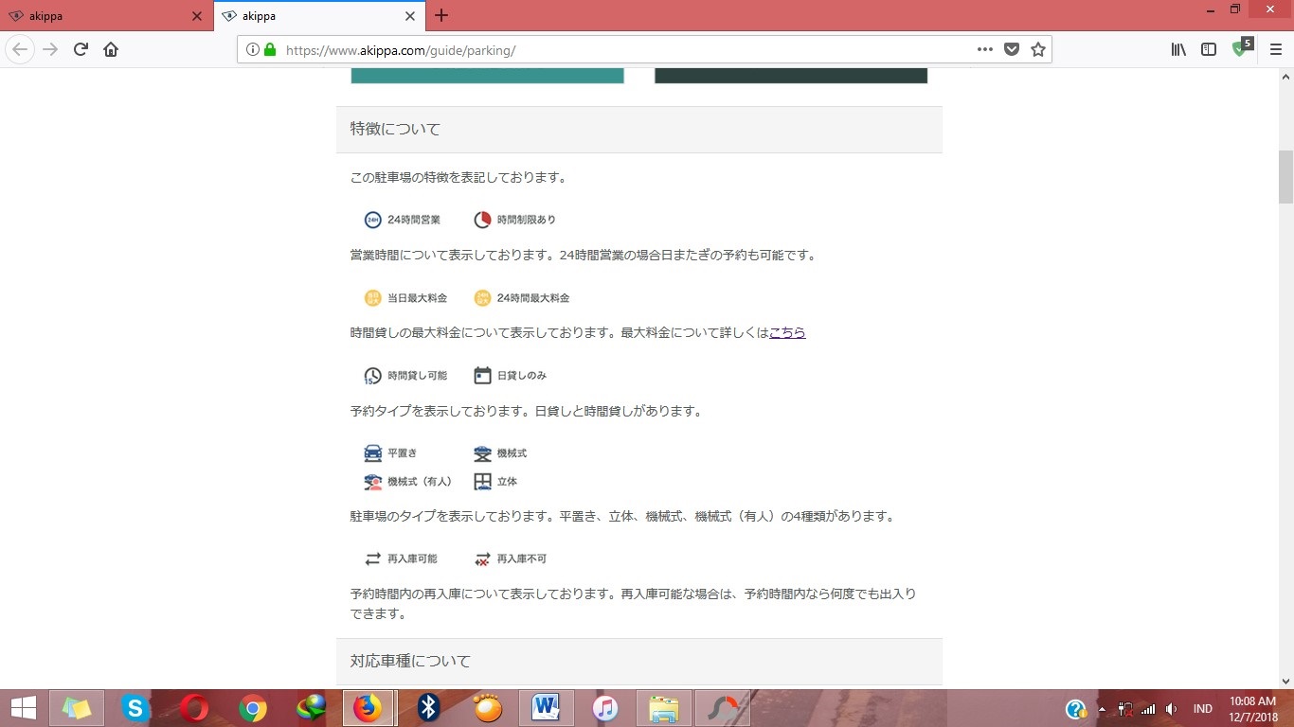The width and height of the screenshot is (1294, 727).
Task: Open the Firefox hamburger menu
Action: click(x=1275, y=50)
